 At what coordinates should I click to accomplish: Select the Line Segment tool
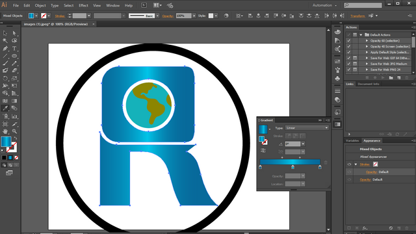(5, 56)
